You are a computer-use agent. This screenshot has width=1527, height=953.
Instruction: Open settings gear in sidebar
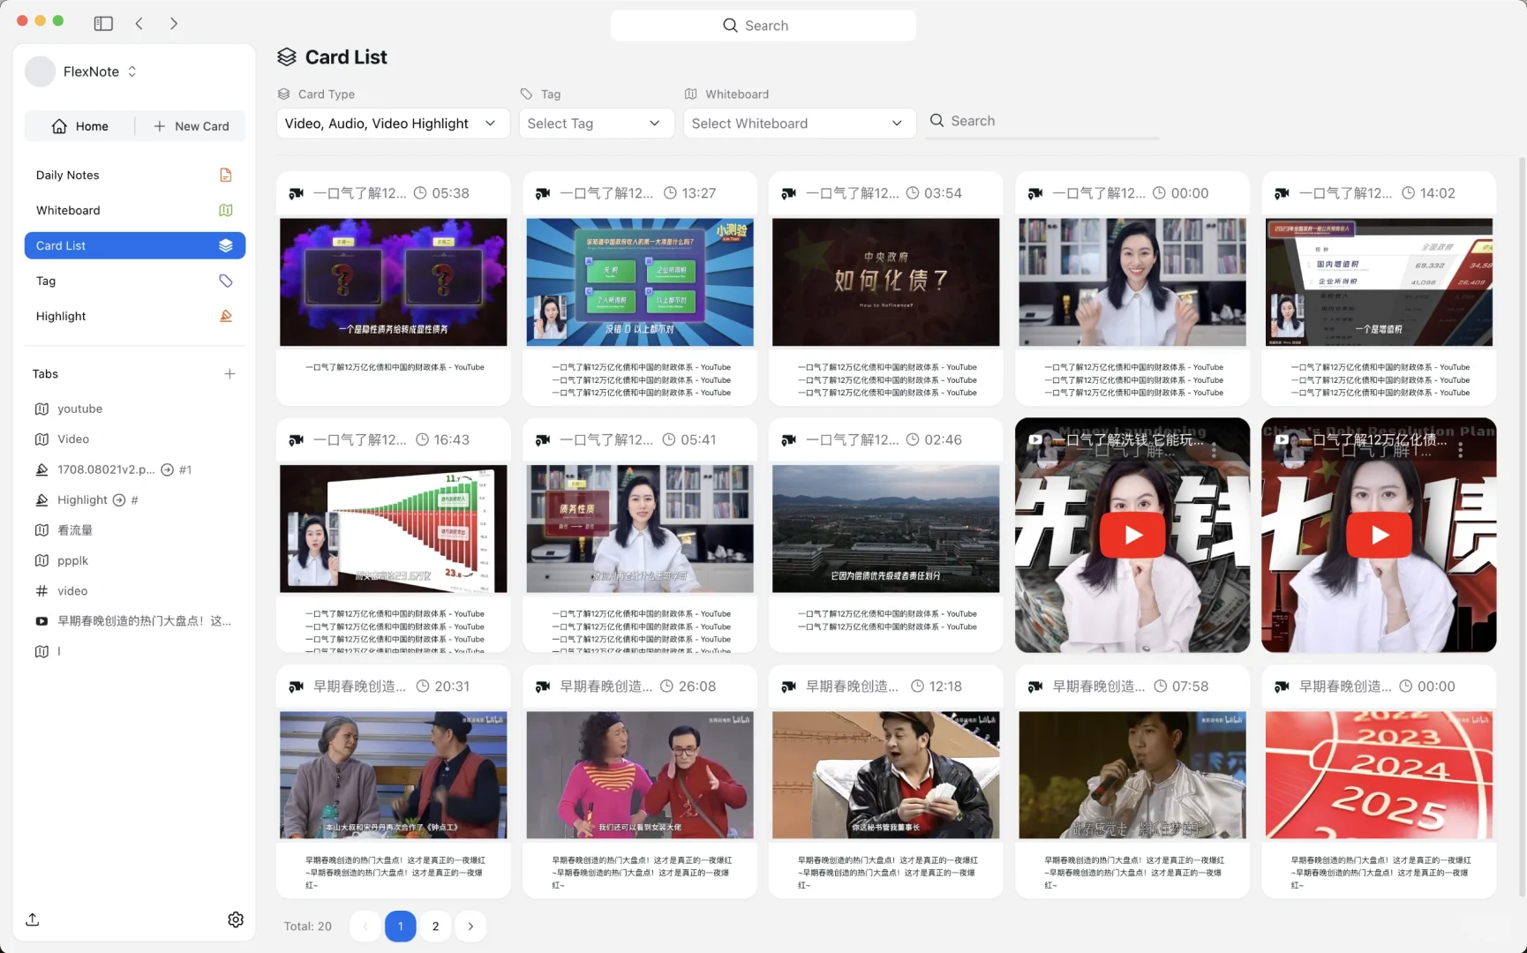(236, 919)
